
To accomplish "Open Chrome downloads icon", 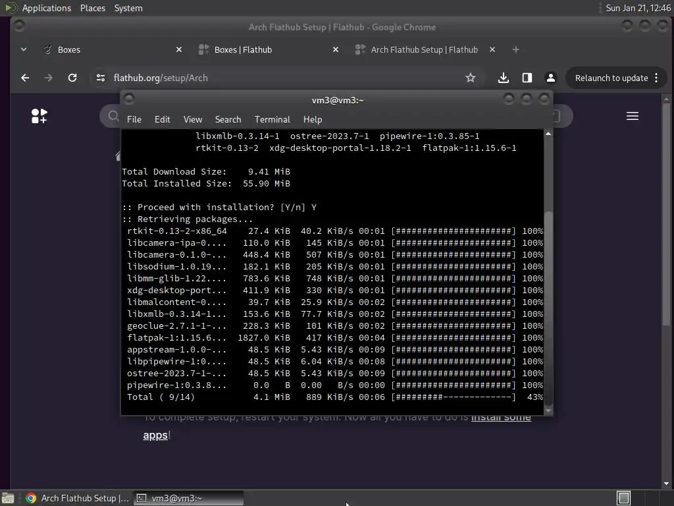I will point(504,78).
